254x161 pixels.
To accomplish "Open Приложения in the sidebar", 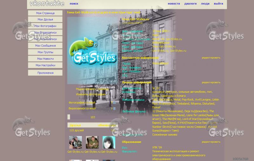I will point(45,73).
